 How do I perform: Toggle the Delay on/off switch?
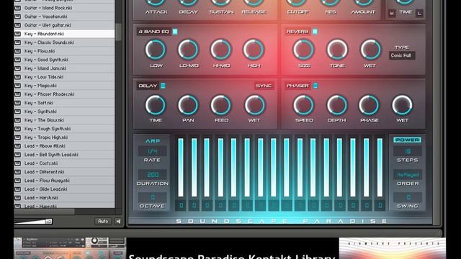pos(163,86)
